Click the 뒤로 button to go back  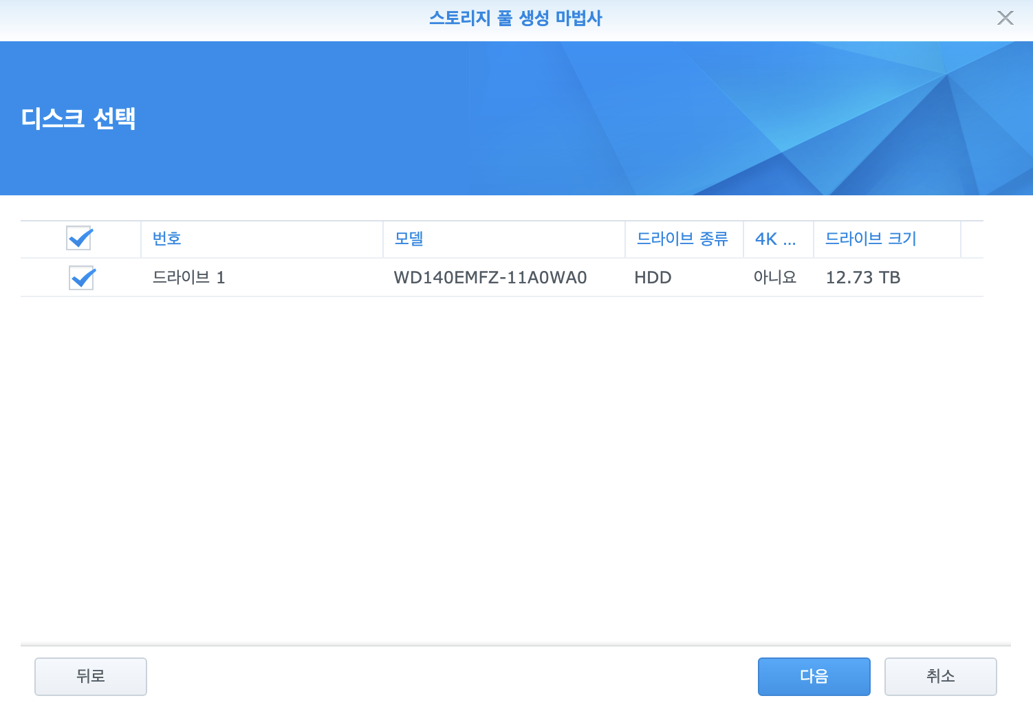91,677
